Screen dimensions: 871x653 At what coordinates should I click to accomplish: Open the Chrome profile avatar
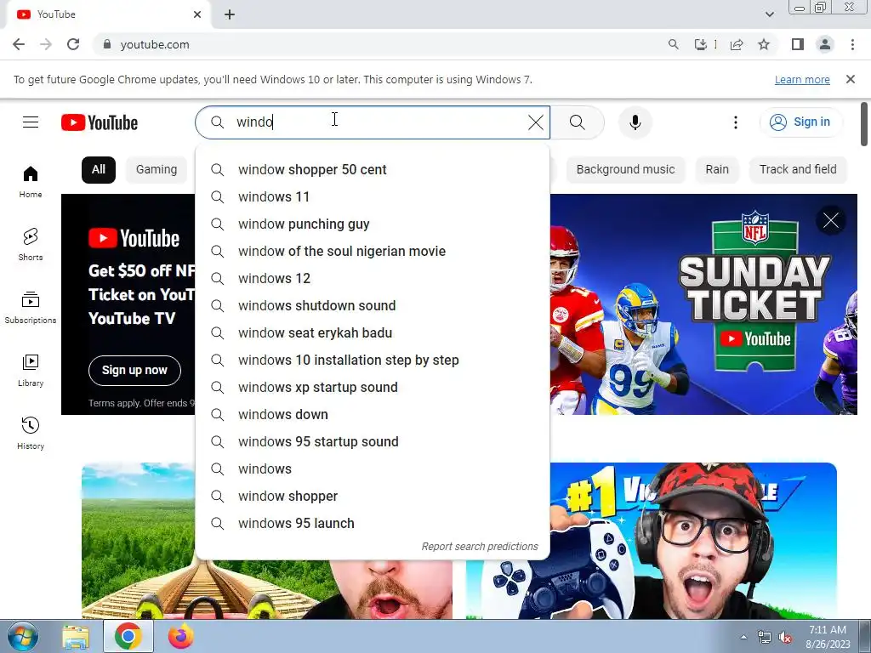825,44
